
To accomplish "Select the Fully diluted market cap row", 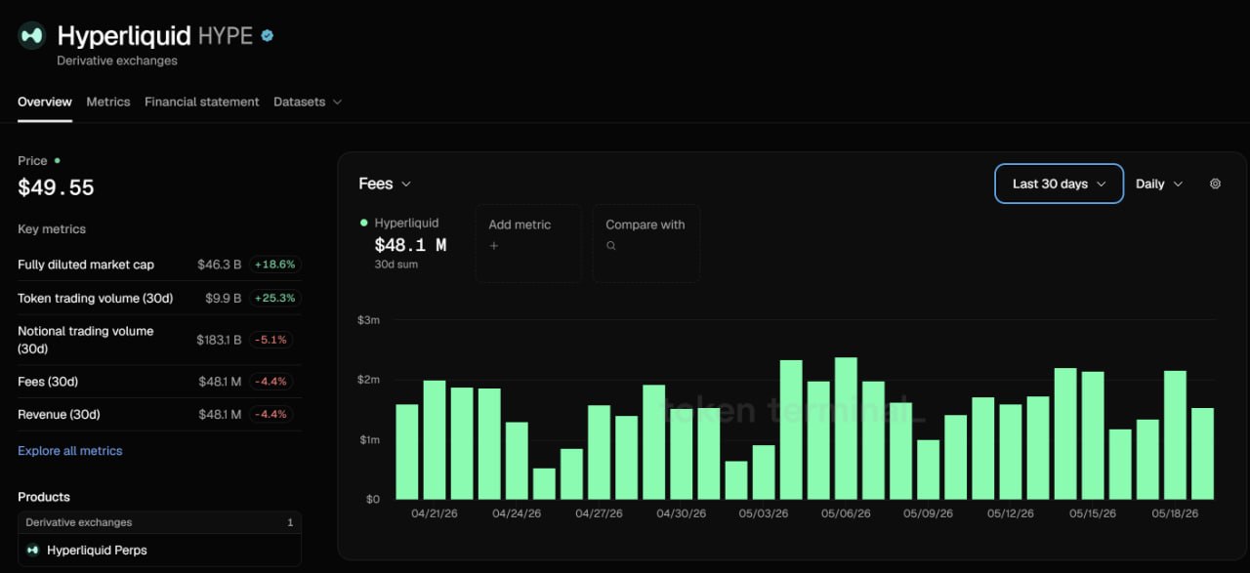I will coord(159,265).
